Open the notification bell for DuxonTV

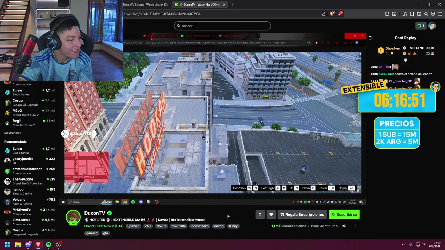(x=260, y=215)
